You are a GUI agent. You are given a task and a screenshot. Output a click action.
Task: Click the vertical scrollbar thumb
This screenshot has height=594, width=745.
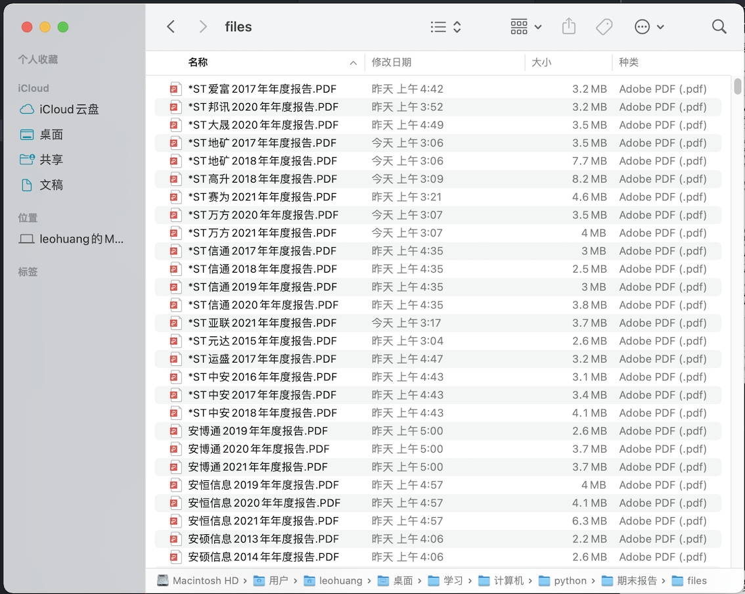(737, 87)
